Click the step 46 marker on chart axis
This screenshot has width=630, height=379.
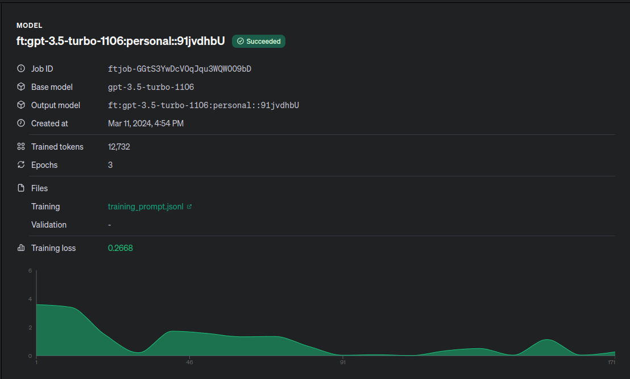click(x=190, y=362)
